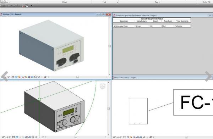The height and width of the screenshot is (139, 213).
Task: Open temporary hide/isolate in the top 3D view bar
Action: coord(39,77)
